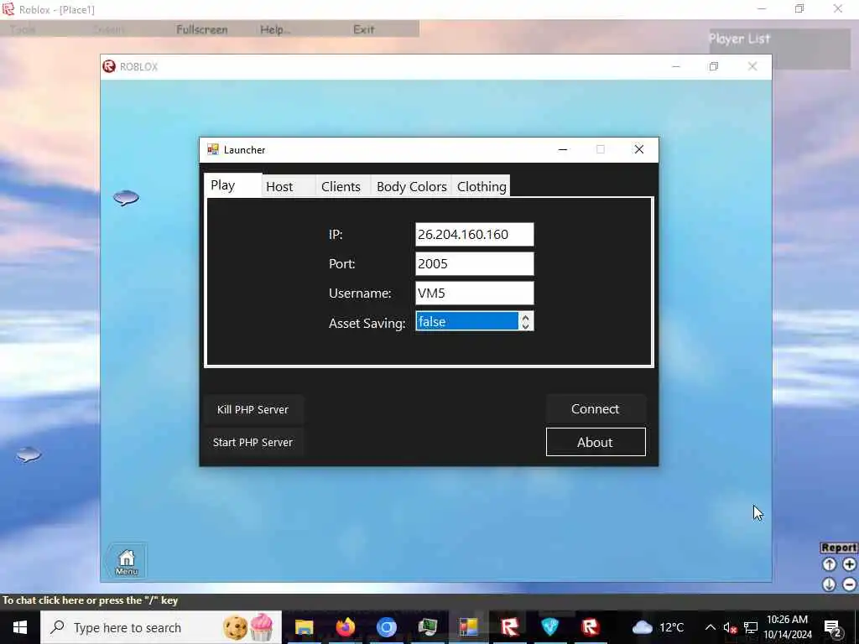This screenshot has width=859, height=644.
Task: Decrement Asset Saving with down arrow
Action: tap(525, 326)
